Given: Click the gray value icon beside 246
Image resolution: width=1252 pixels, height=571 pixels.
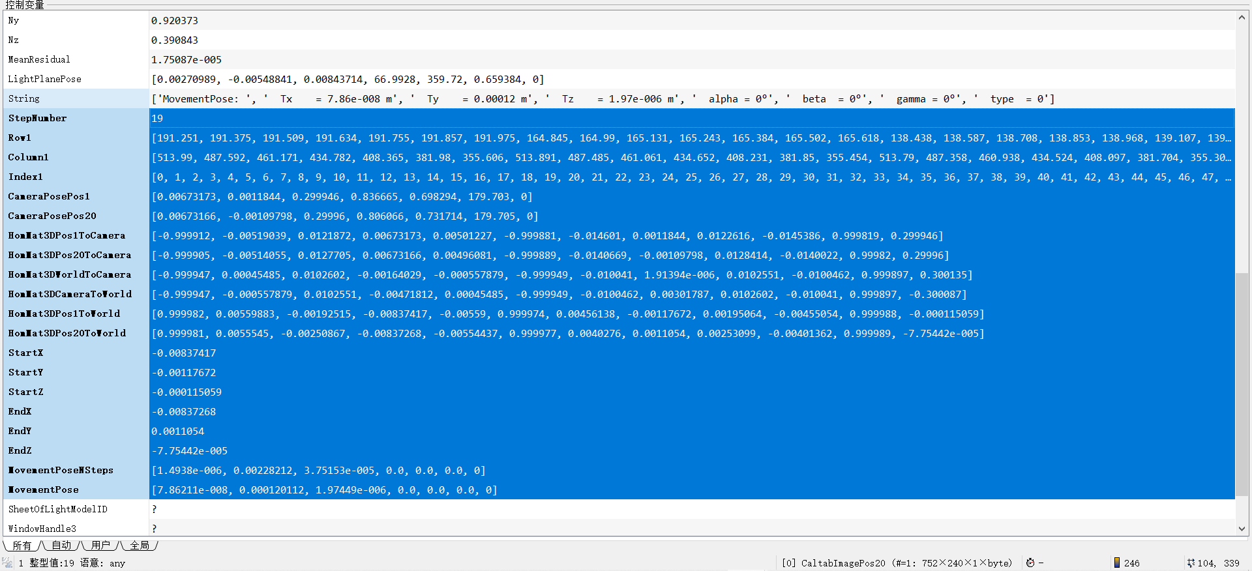Looking at the screenshot, I should tap(1117, 563).
